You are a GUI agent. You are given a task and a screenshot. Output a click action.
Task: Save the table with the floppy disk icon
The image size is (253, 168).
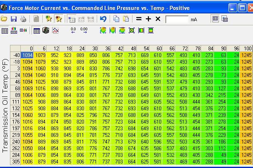coord(14,19)
